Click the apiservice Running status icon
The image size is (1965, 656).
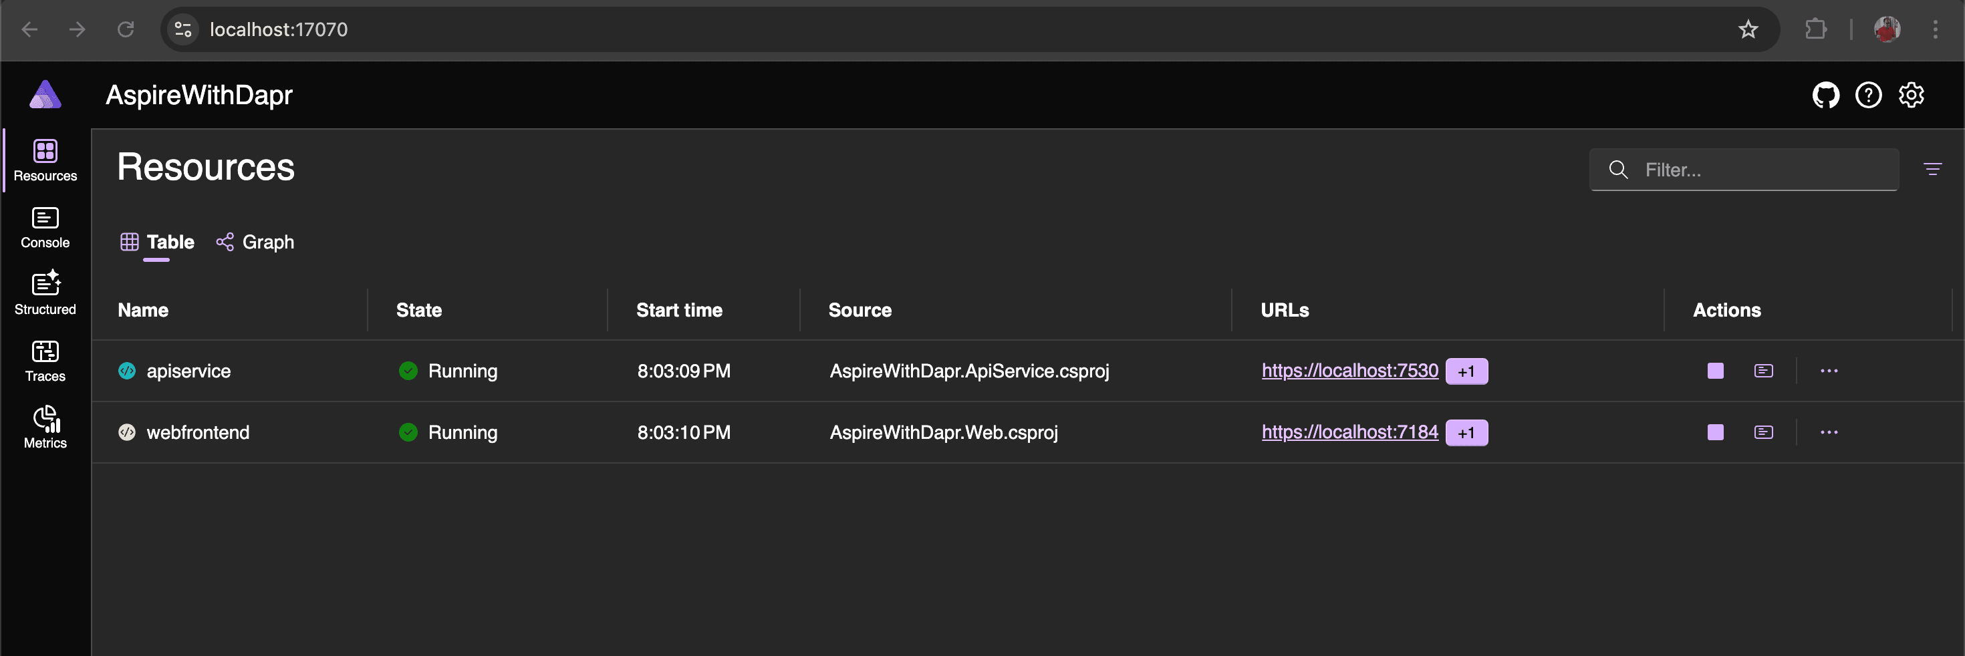coord(408,371)
